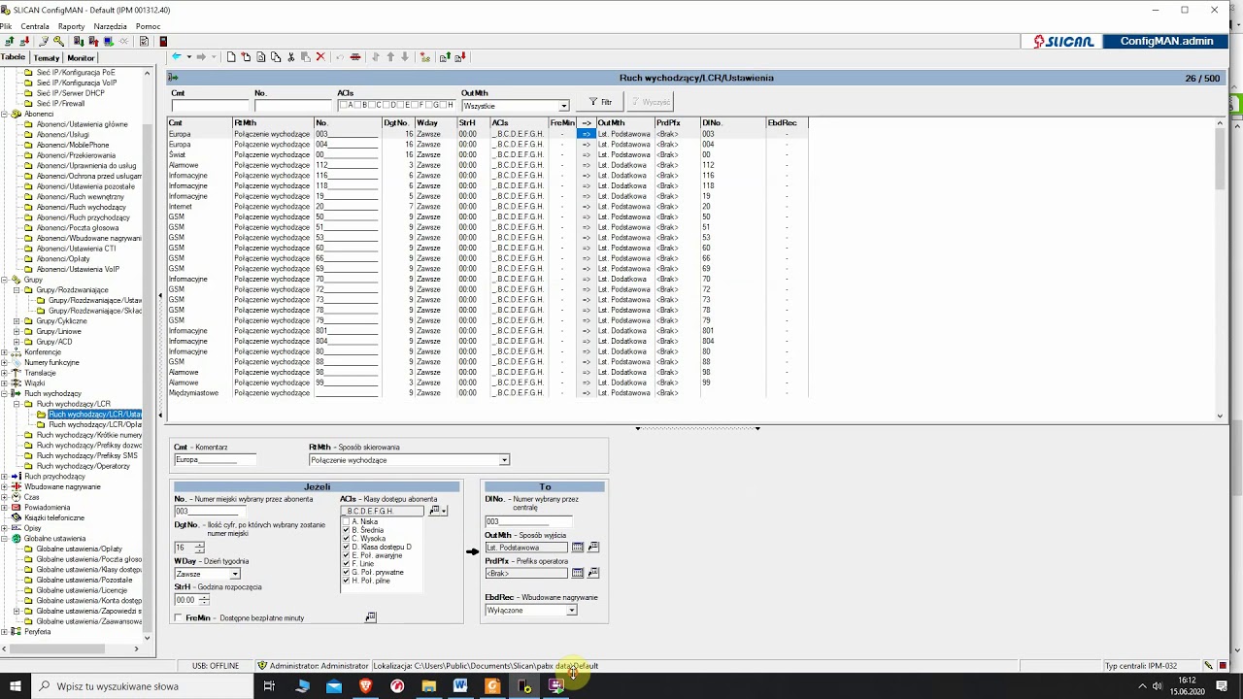The height and width of the screenshot is (699, 1243).
Task: Open the Centrala menu
Action: (35, 26)
